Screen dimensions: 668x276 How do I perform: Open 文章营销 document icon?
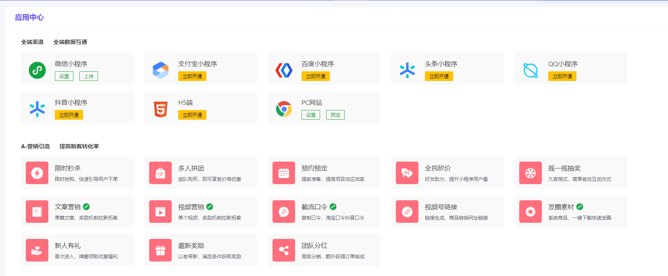pos(37,212)
